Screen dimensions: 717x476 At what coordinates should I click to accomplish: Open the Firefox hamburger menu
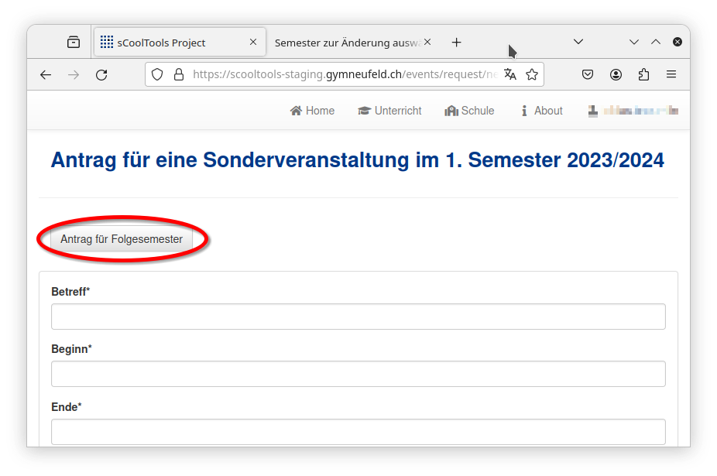coord(671,75)
